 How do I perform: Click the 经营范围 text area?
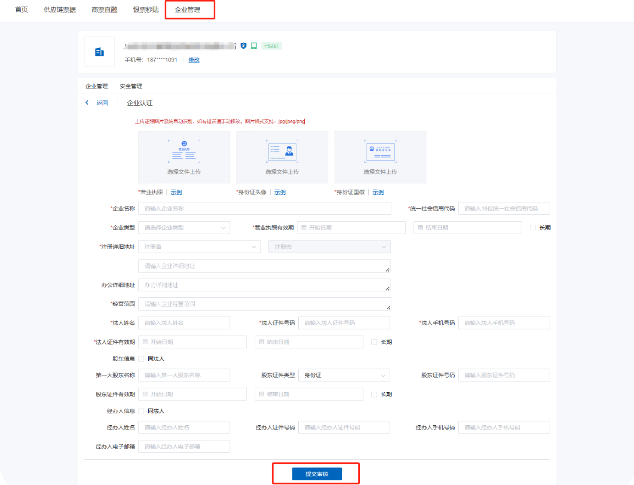265,304
